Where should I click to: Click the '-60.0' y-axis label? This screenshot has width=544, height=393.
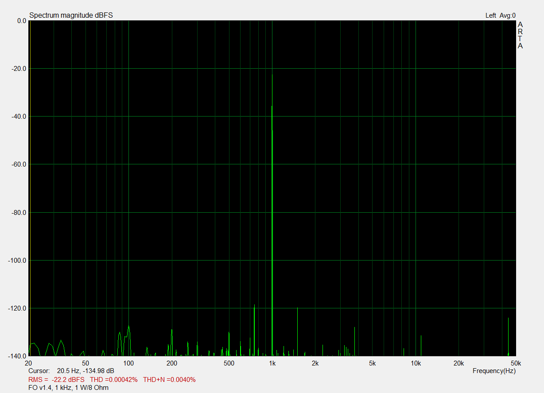tap(19, 164)
